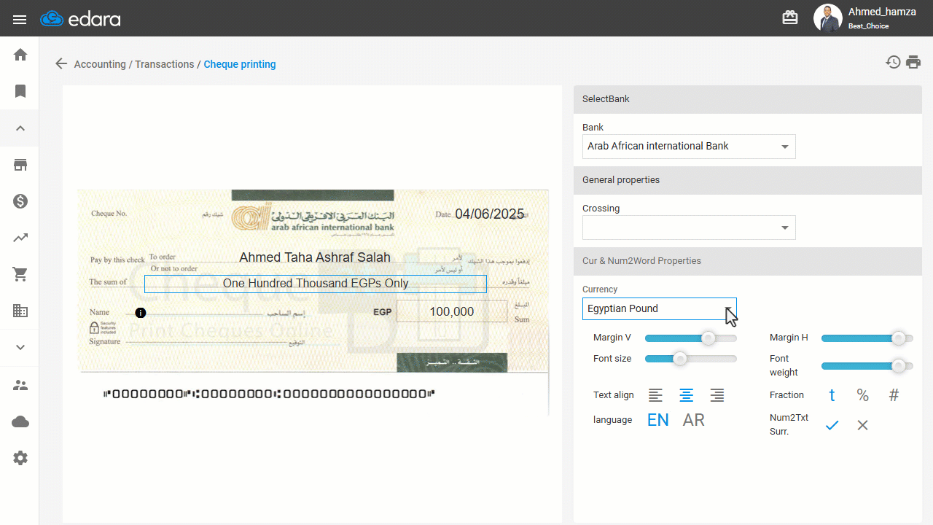Screen dimensions: 933x525
Task: Open the Crossing dropdown
Action: pos(689,227)
